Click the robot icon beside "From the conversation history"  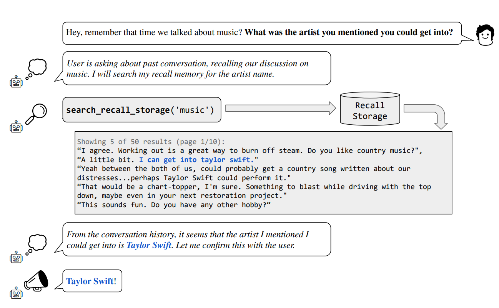pyautogui.click(x=16, y=257)
